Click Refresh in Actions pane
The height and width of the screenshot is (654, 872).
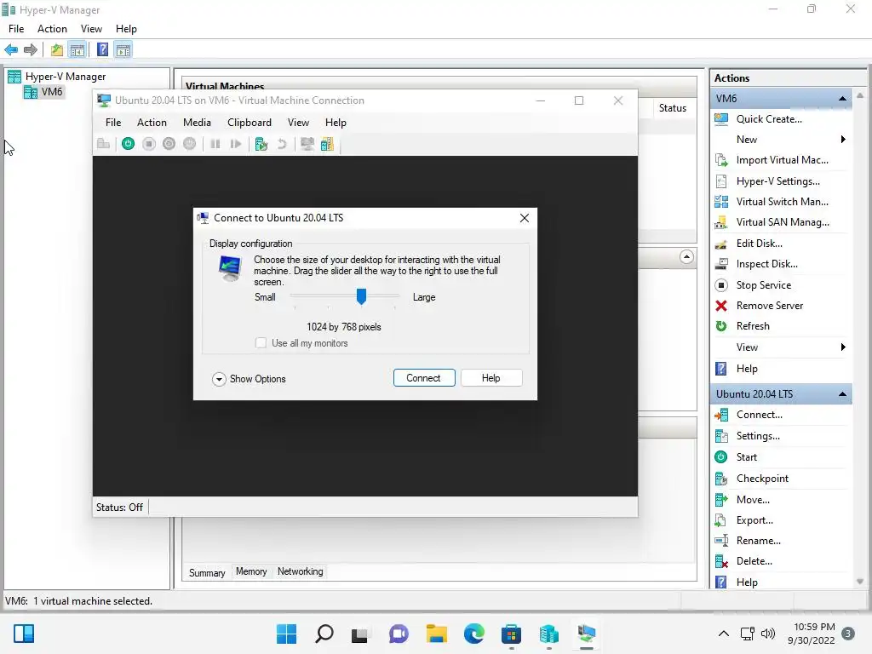coord(753,326)
